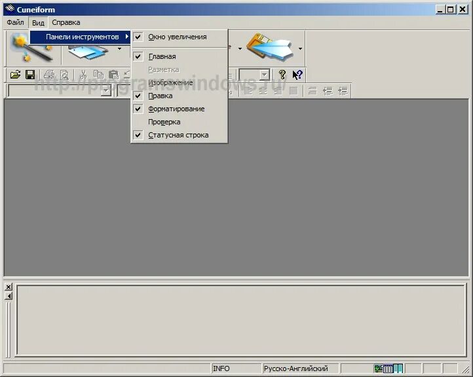Launch the recognition wizard wand icon
The height and width of the screenshot is (377, 473).
pyautogui.click(x=31, y=48)
